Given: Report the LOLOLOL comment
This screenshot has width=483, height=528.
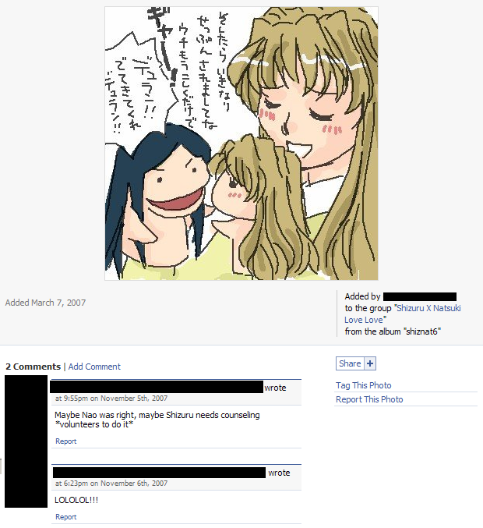Looking at the screenshot, I should point(66,517).
